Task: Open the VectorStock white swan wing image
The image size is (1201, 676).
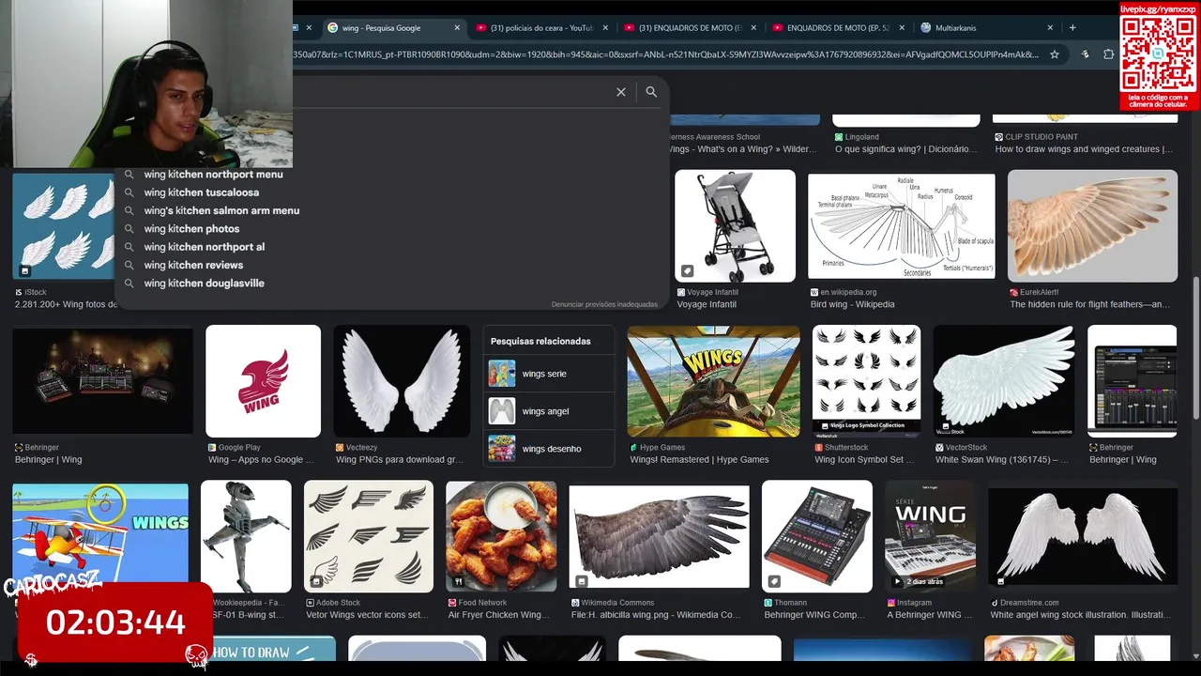Action: [x=1003, y=381]
